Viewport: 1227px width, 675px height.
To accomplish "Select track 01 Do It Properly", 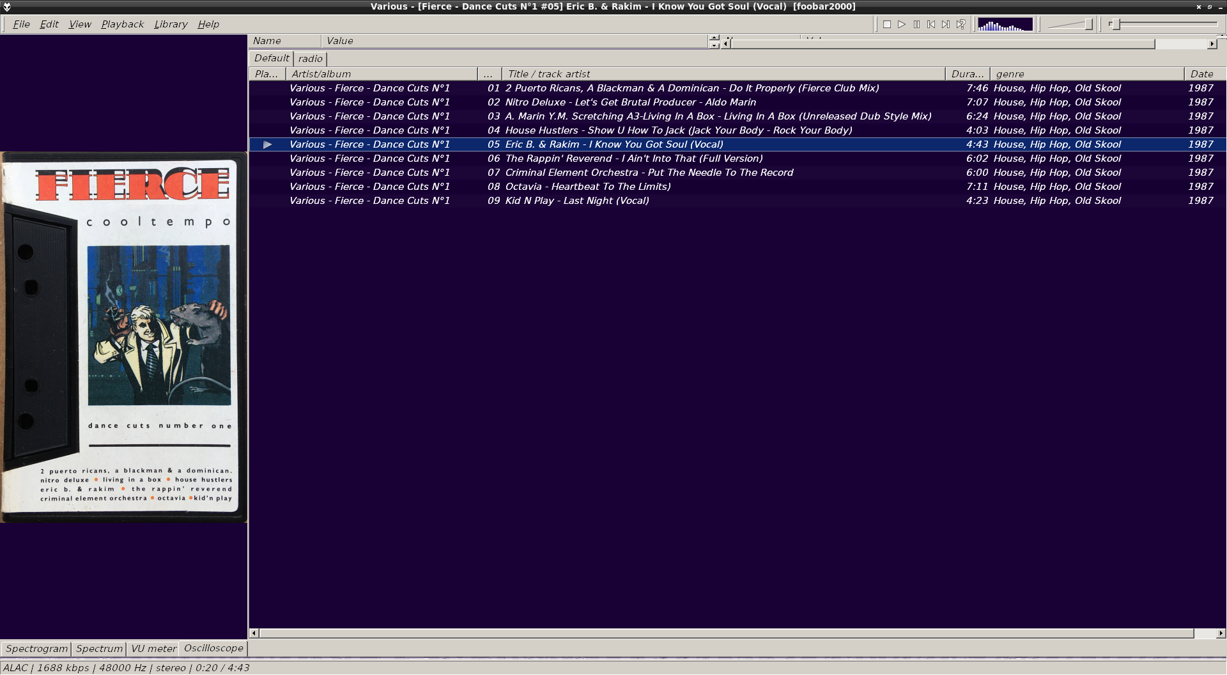I will [x=737, y=88].
